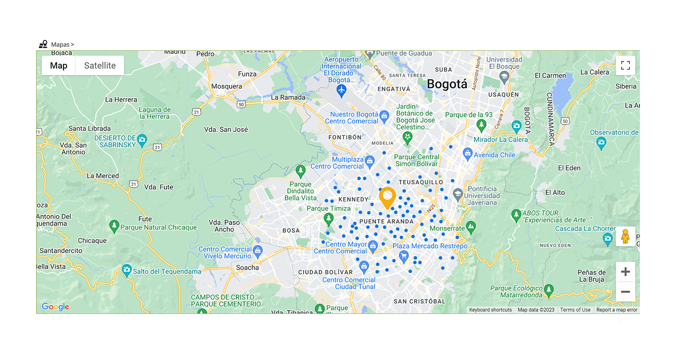Screen dimensions: 676x360
Task: Click the orange location pin marker
Action: click(x=388, y=198)
